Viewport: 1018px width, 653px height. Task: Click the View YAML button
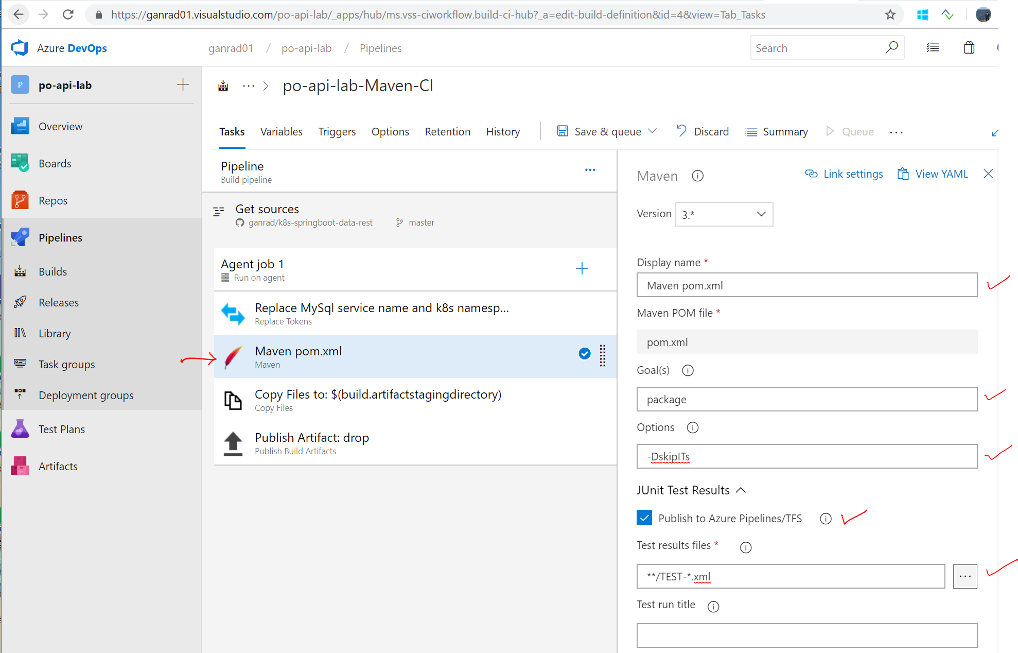point(933,174)
